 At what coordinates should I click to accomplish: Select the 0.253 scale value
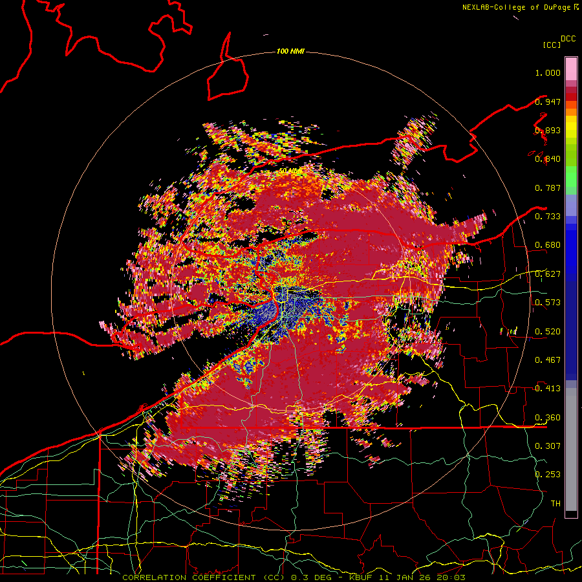pos(548,475)
